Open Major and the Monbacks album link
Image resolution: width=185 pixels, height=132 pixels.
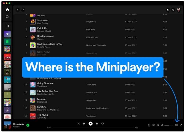point(97,108)
